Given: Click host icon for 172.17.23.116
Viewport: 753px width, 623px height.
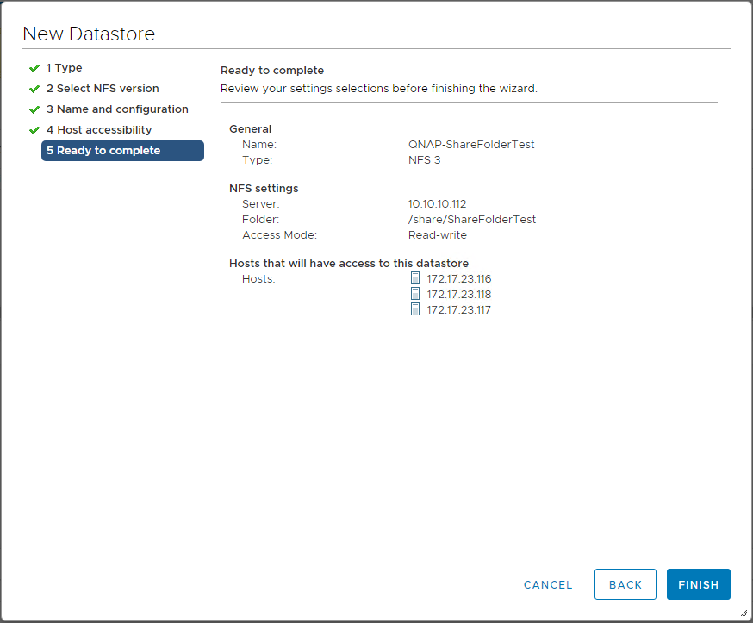Looking at the screenshot, I should [415, 278].
